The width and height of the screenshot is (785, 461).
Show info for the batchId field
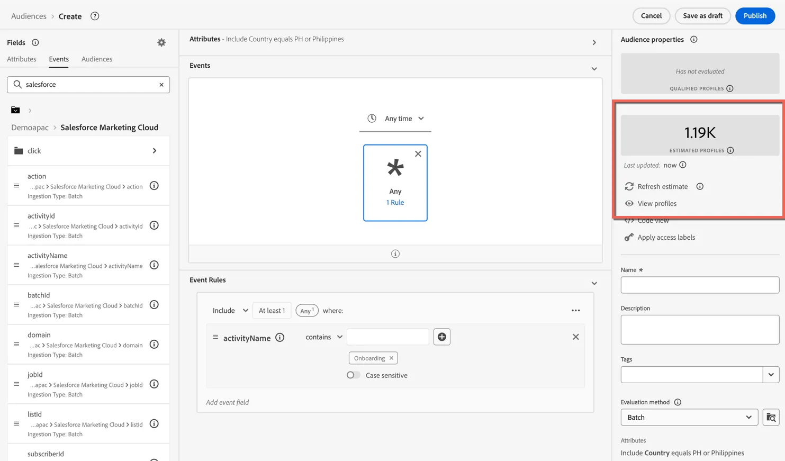(x=154, y=305)
